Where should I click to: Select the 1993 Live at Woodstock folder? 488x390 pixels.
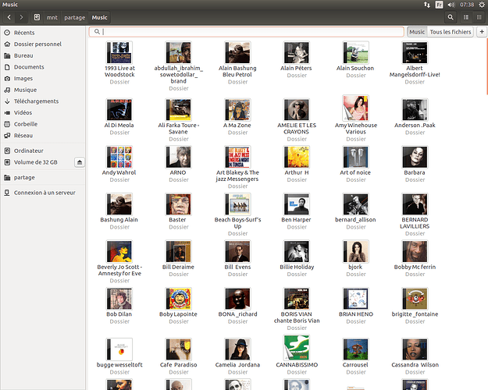(x=119, y=63)
